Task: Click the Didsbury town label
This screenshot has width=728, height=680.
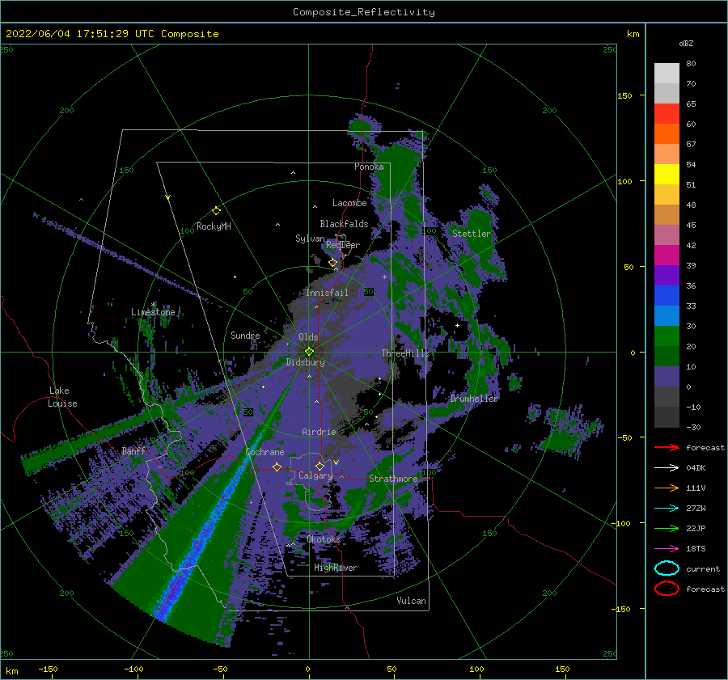Action: (x=306, y=362)
